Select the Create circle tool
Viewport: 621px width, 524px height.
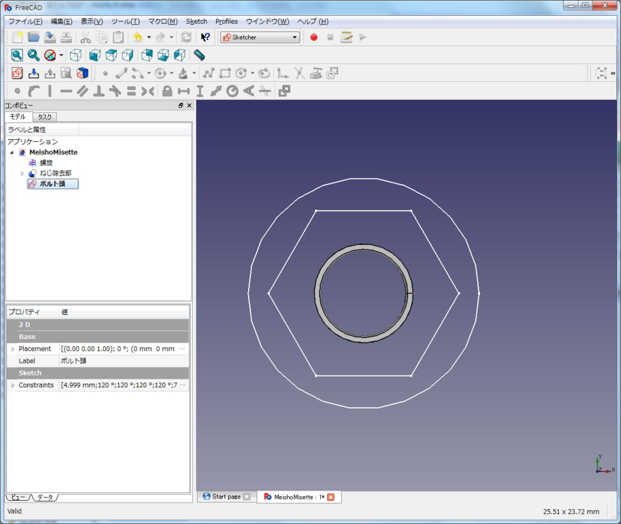(x=160, y=73)
